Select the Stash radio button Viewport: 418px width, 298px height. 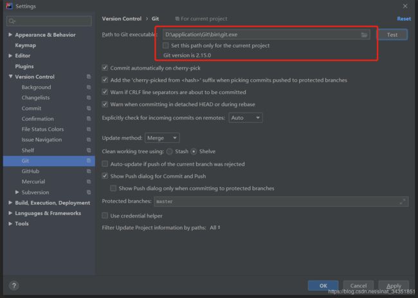[170, 151]
